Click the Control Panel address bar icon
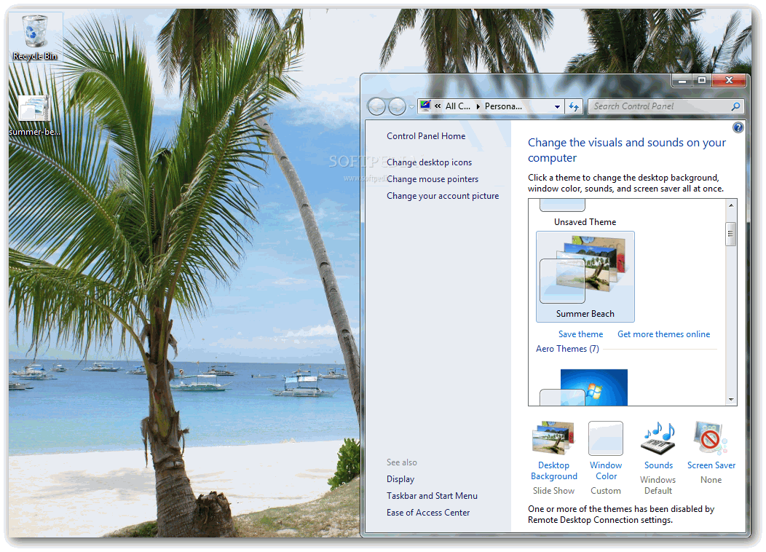766x552 pixels. point(425,106)
